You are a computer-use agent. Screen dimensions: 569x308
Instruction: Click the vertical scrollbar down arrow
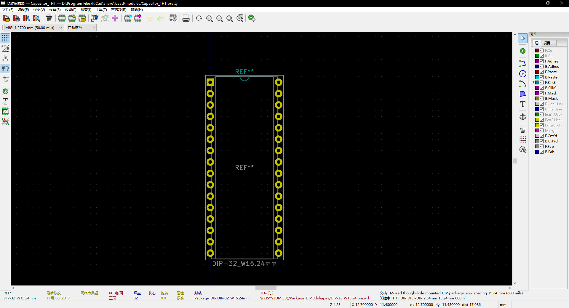click(x=515, y=283)
